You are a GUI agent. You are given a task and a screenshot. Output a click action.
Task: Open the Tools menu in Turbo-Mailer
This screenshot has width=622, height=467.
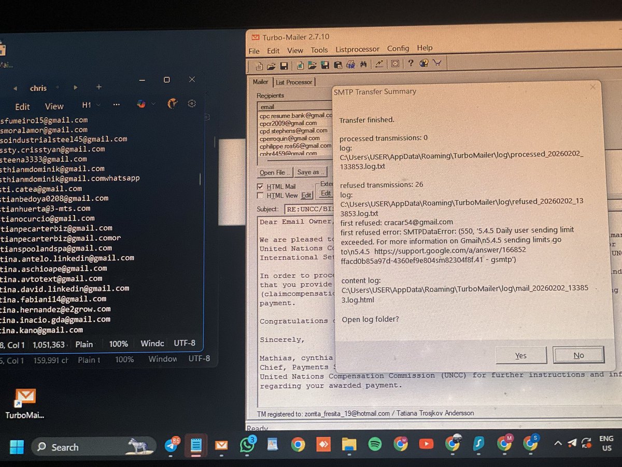click(x=319, y=50)
